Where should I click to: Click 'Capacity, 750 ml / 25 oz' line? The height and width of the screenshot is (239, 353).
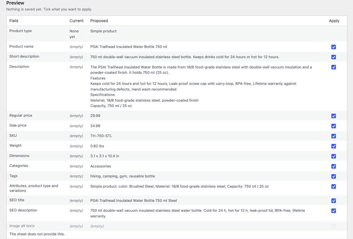click(x=111, y=106)
